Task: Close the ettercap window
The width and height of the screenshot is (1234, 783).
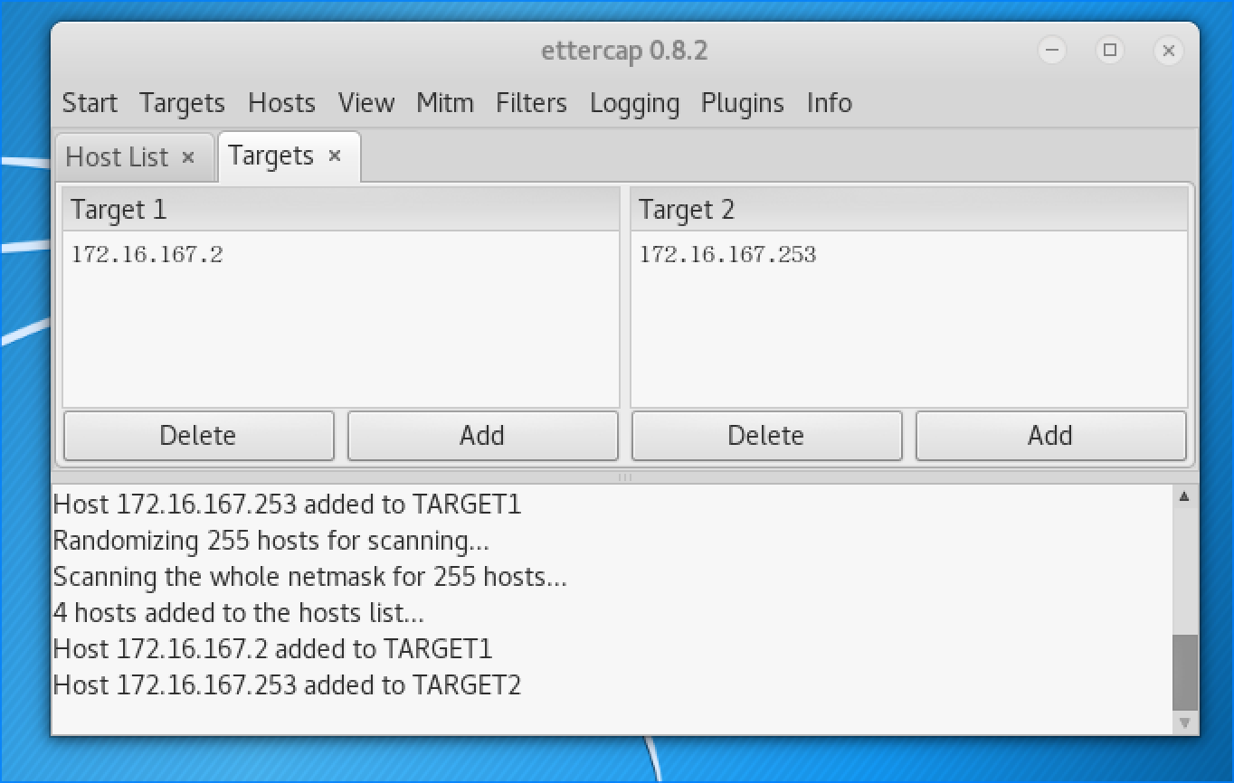Action: click(x=1168, y=51)
